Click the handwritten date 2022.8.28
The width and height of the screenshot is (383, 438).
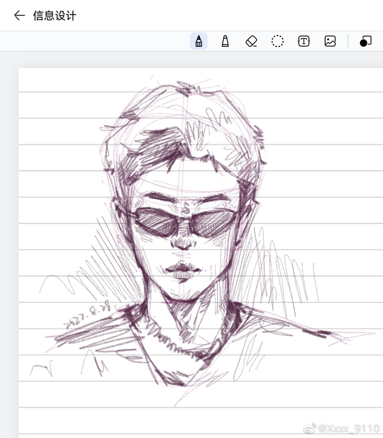point(89,316)
